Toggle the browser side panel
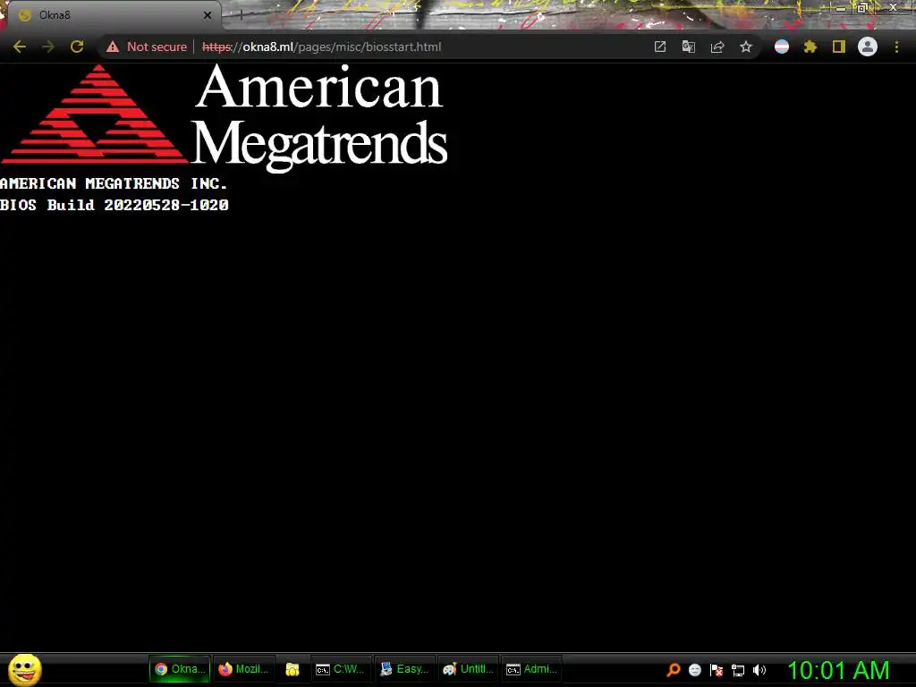Screen dimensions: 916x687 click(839, 47)
